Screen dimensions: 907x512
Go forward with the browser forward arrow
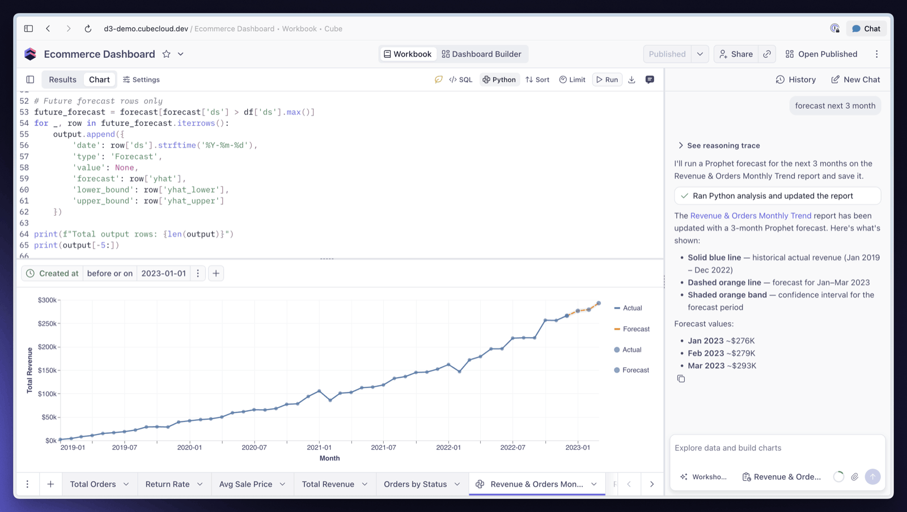click(69, 28)
